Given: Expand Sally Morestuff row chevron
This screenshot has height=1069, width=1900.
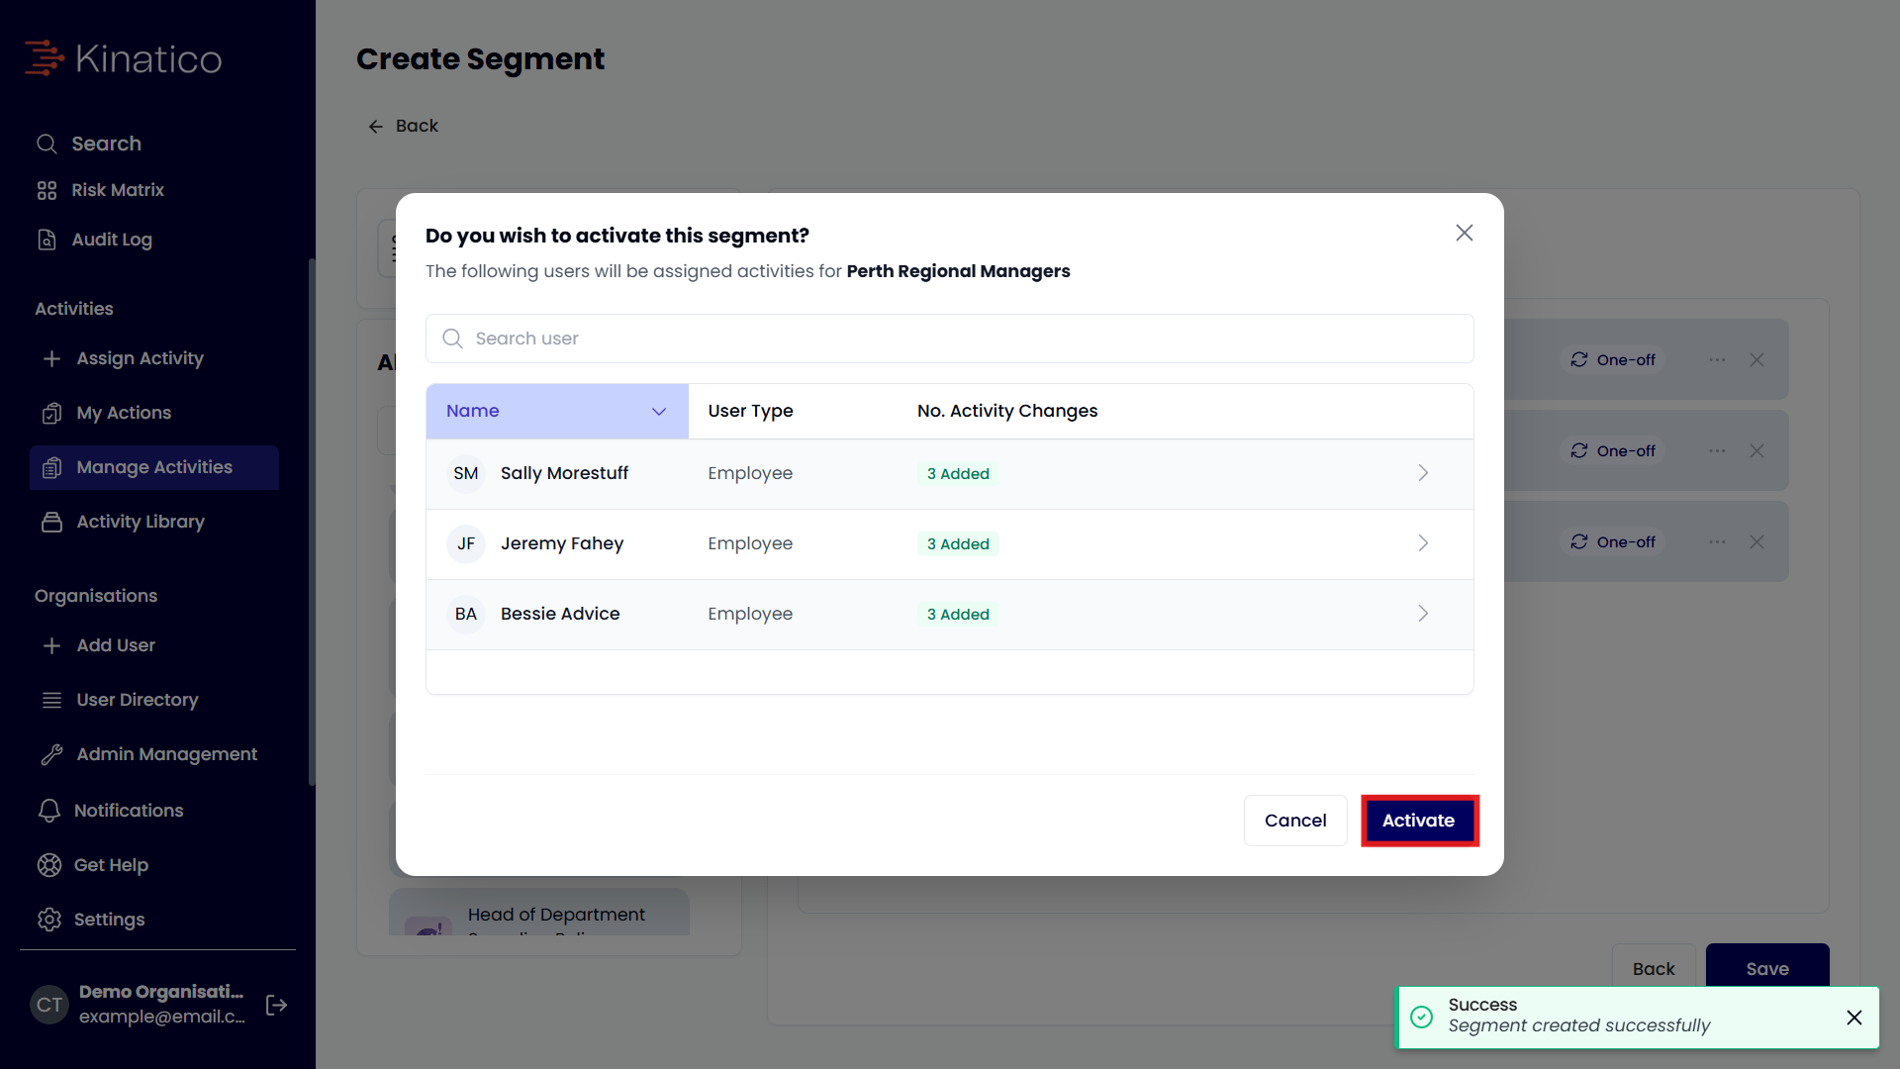Looking at the screenshot, I should (x=1423, y=473).
